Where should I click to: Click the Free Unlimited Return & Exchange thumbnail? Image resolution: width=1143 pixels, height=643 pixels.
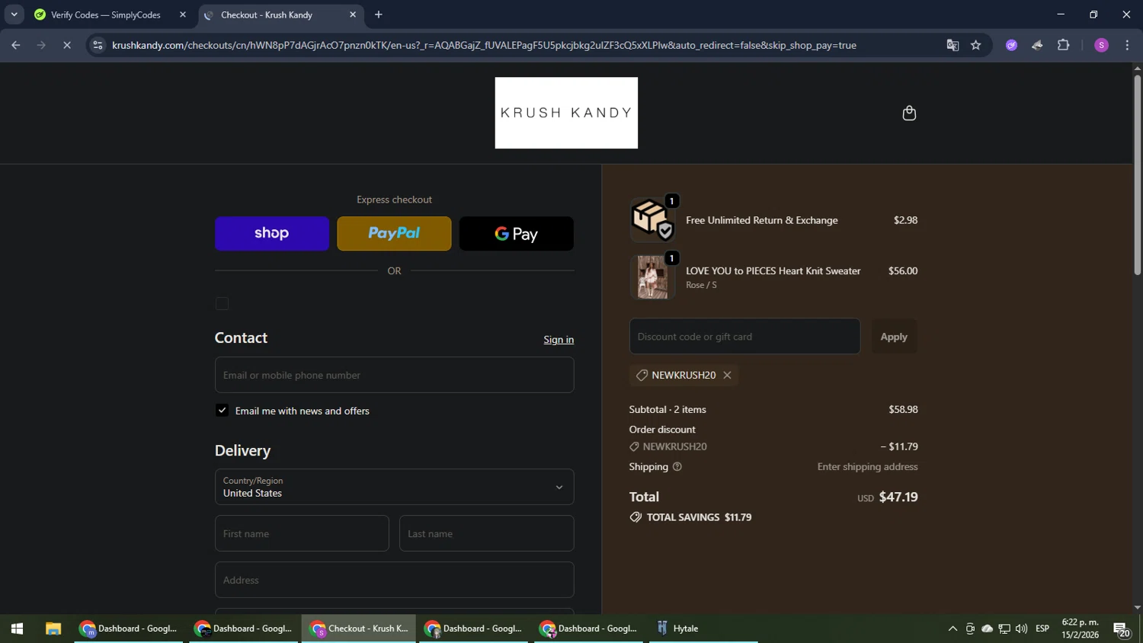[x=652, y=220]
